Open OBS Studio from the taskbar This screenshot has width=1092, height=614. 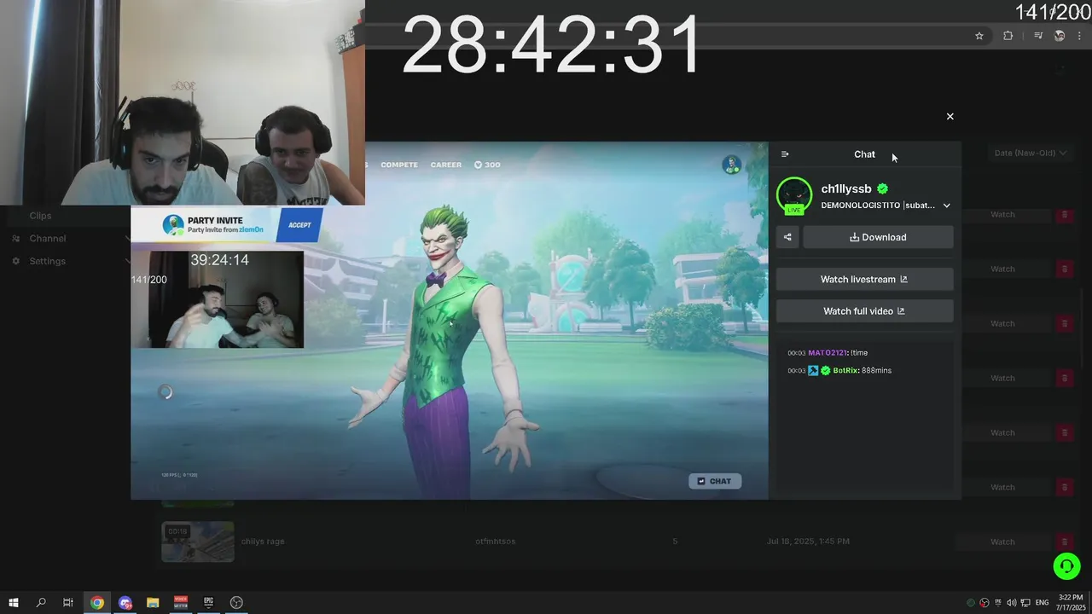click(x=236, y=602)
